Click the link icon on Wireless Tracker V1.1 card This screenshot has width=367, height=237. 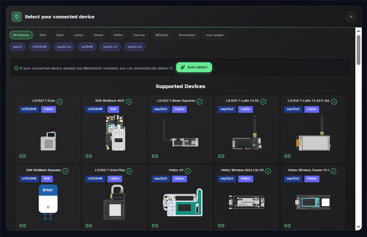pos(287,225)
